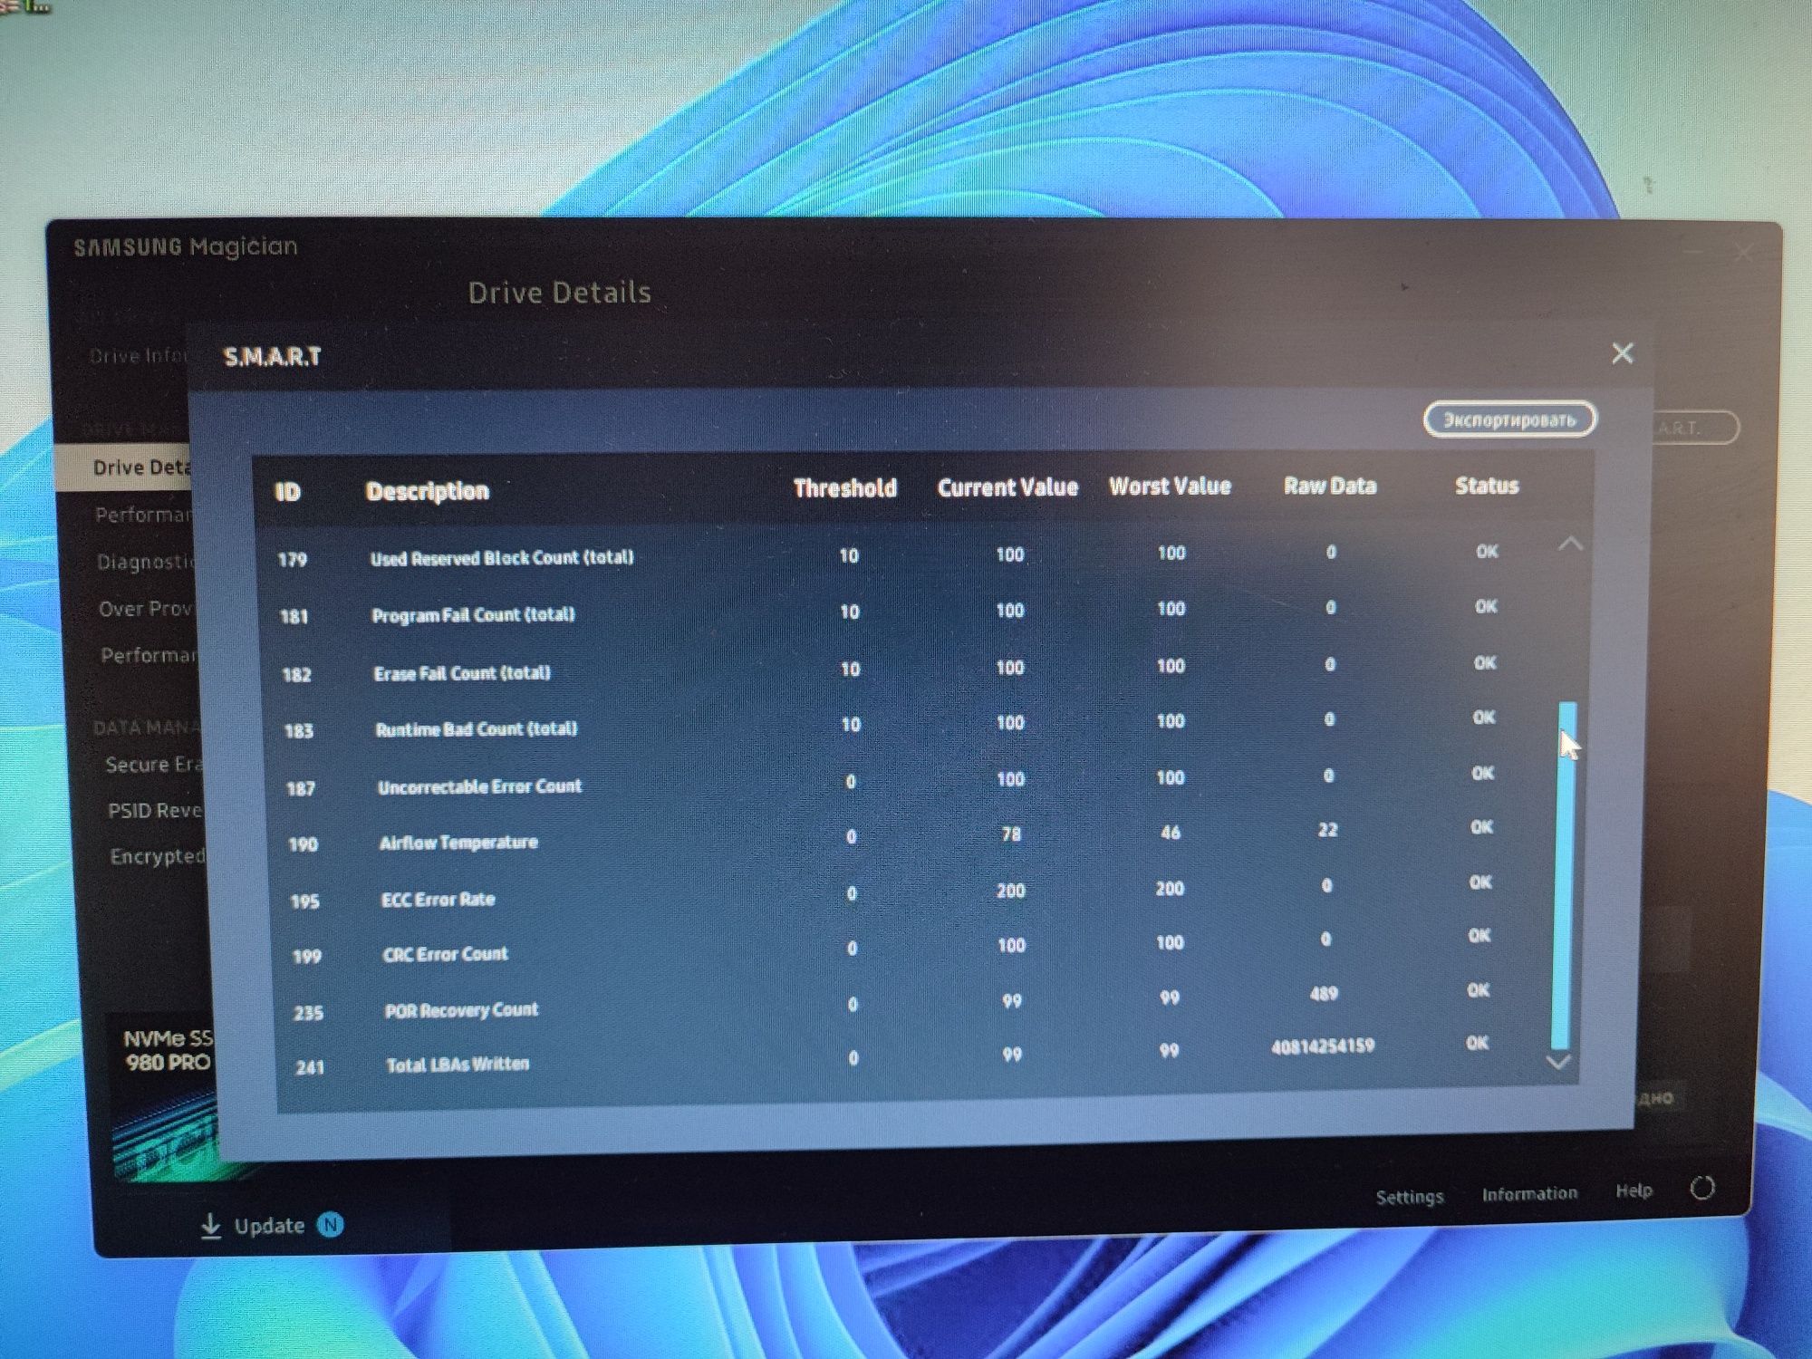Click the Экспортировать export button
The height and width of the screenshot is (1359, 1812).
pos(1509,419)
